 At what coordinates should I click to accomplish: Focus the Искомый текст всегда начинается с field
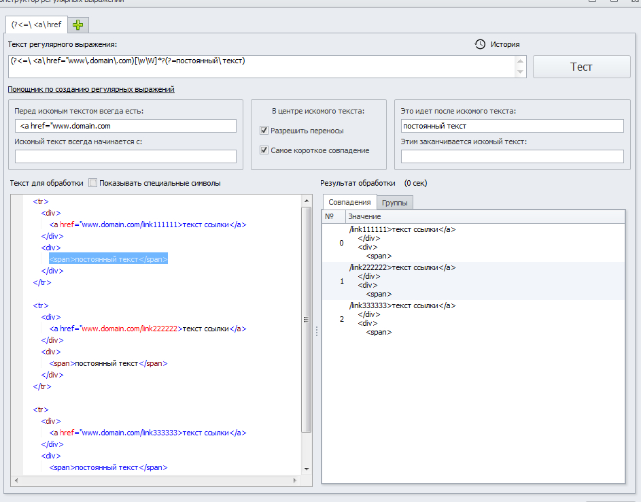click(x=126, y=156)
